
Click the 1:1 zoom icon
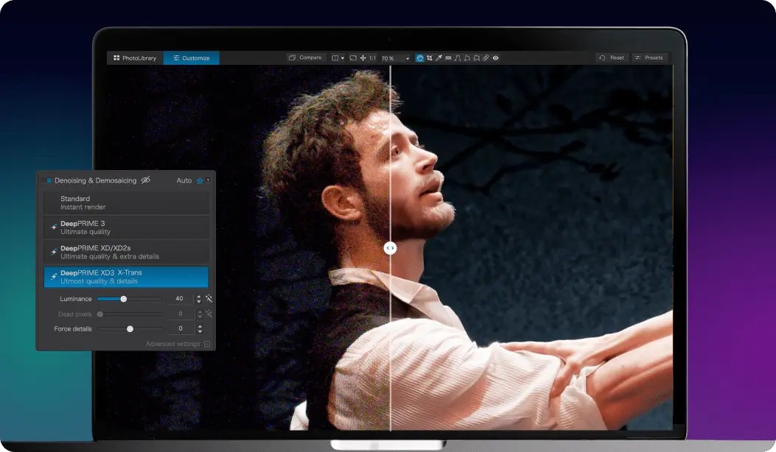[x=372, y=57]
